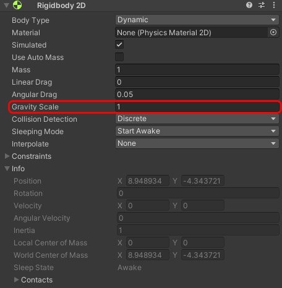Click the Angular Drag value field

(197, 95)
